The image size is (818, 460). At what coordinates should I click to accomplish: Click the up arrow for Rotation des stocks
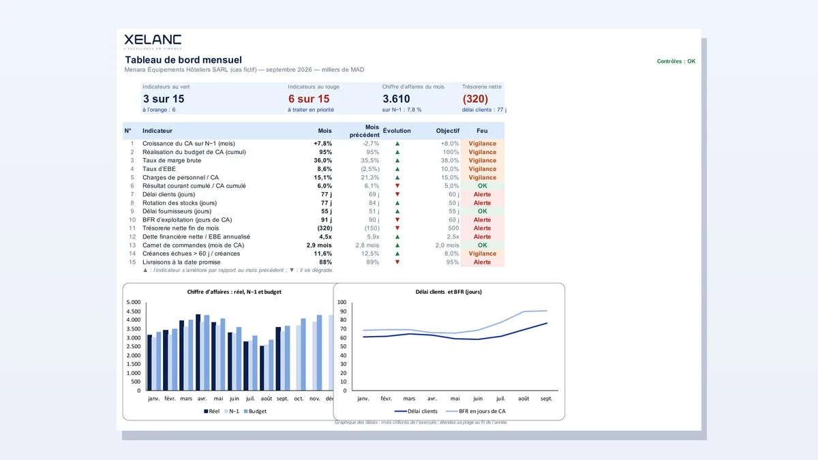397,203
